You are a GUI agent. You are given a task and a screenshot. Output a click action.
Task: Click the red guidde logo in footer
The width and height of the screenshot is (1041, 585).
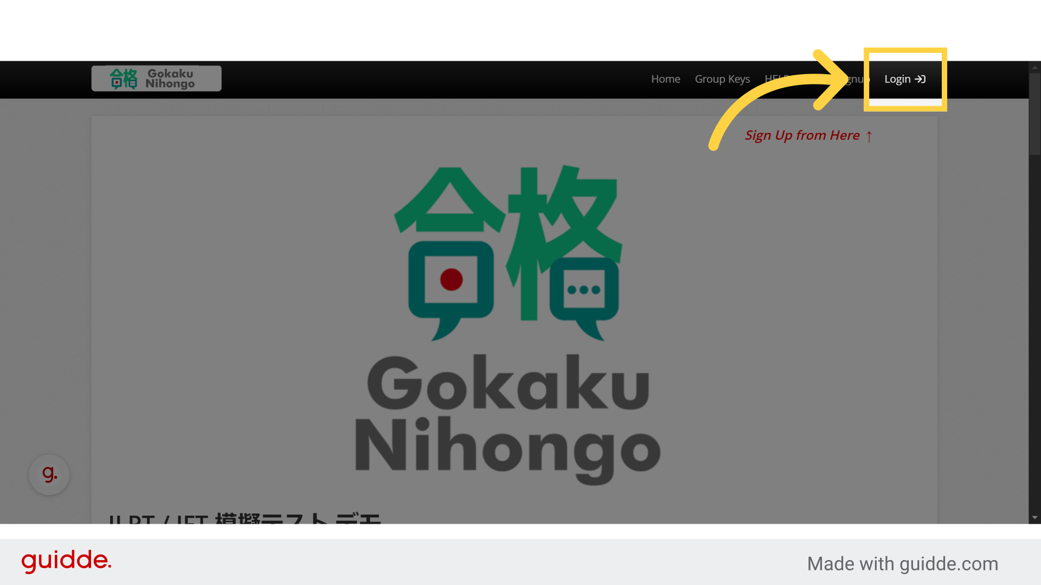tap(66, 561)
